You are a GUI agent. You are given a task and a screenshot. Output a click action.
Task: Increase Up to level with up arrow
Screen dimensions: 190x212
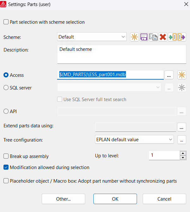pyautogui.click(x=183, y=153)
